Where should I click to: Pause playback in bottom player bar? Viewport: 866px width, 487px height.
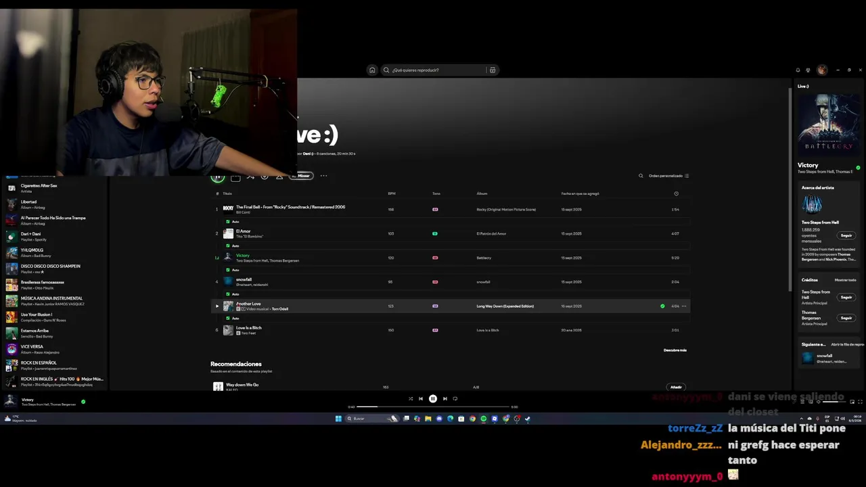pos(433,399)
